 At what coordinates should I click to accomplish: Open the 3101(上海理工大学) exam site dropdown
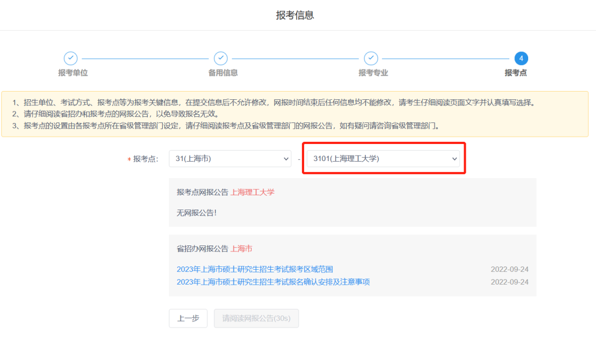pos(384,159)
